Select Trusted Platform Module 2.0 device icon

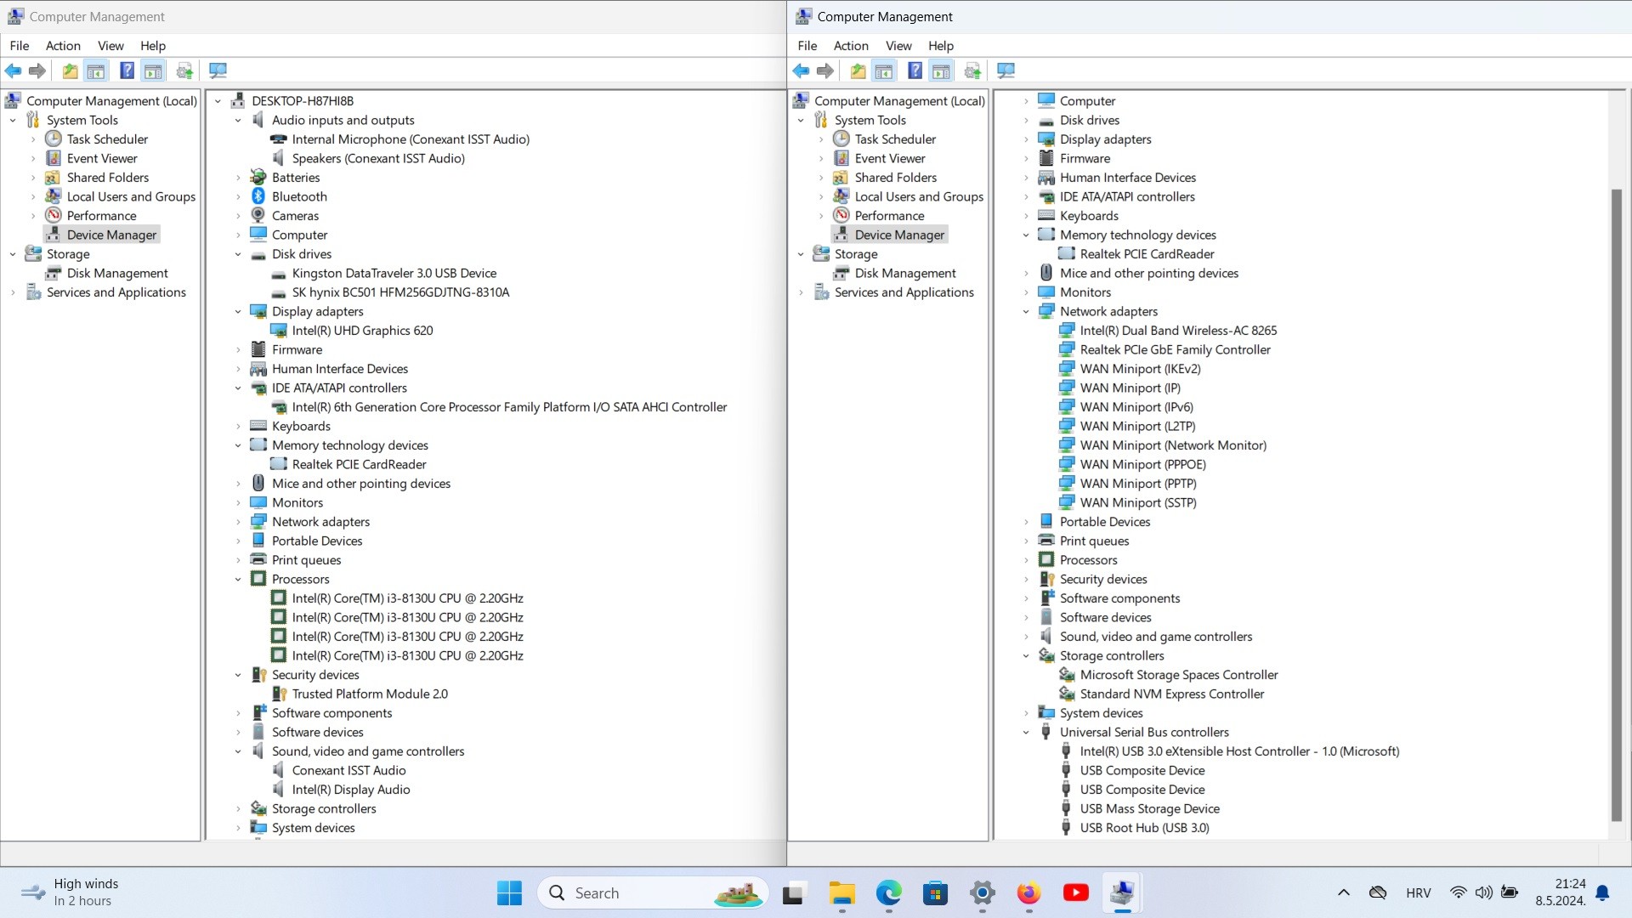pyautogui.click(x=279, y=694)
